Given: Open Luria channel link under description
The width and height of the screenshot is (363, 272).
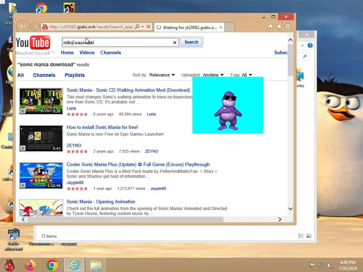Looking at the screenshot, I should click(71, 108).
